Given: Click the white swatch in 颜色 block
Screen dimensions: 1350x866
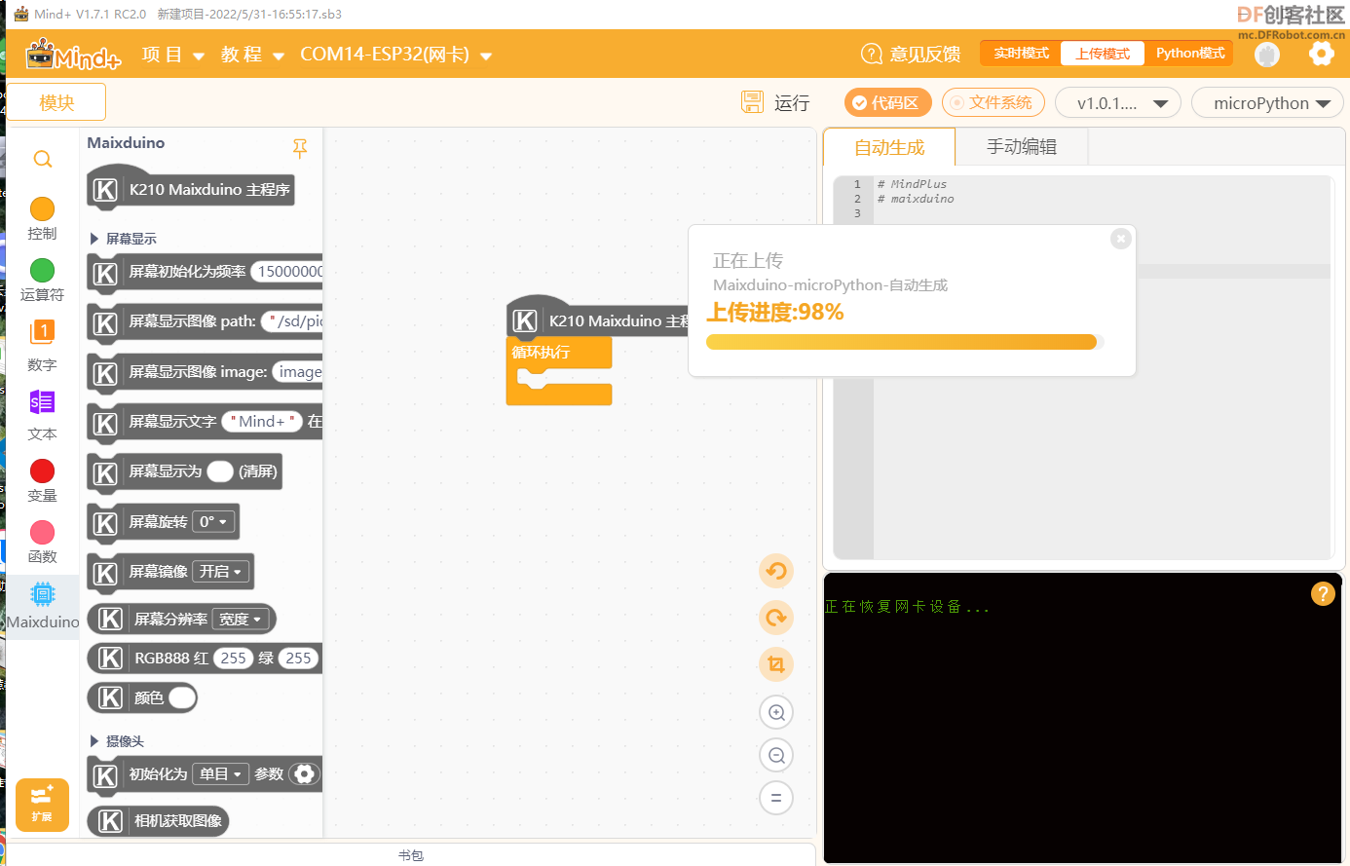Looking at the screenshot, I should [x=182, y=697].
